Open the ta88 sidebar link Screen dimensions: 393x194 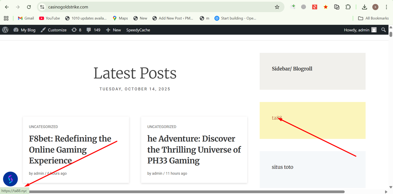(277, 118)
